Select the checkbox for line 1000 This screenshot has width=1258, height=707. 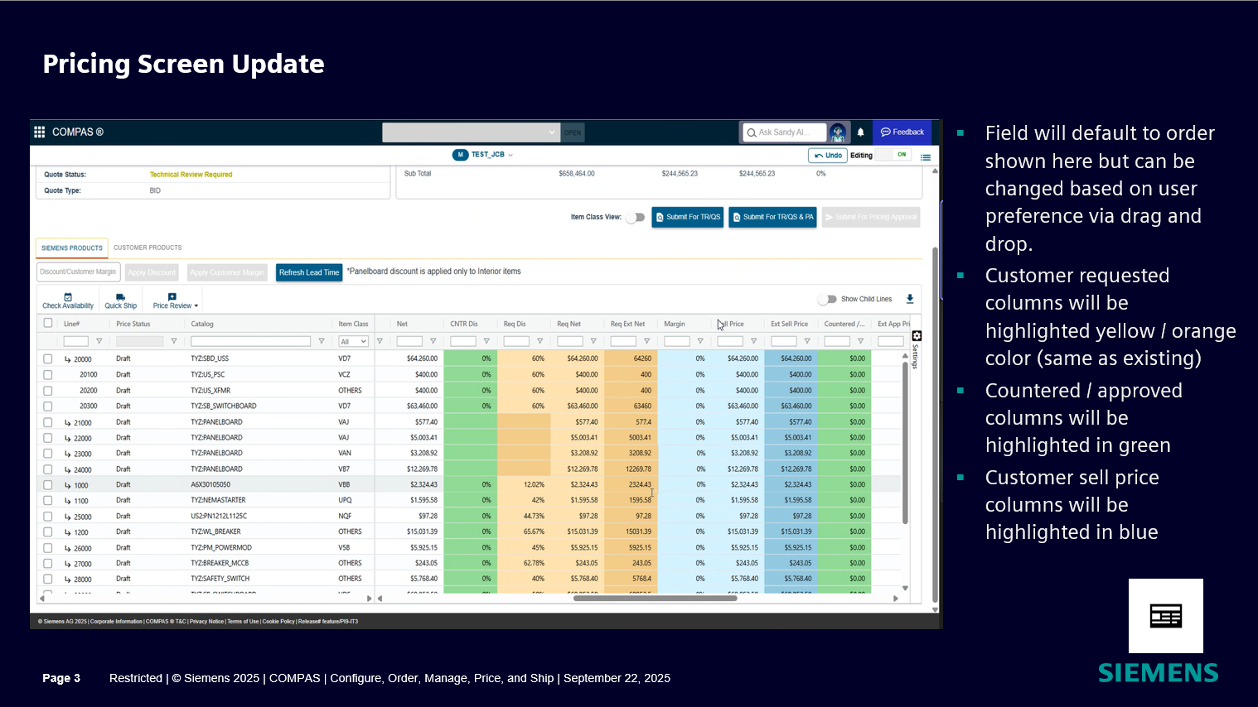pos(48,485)
